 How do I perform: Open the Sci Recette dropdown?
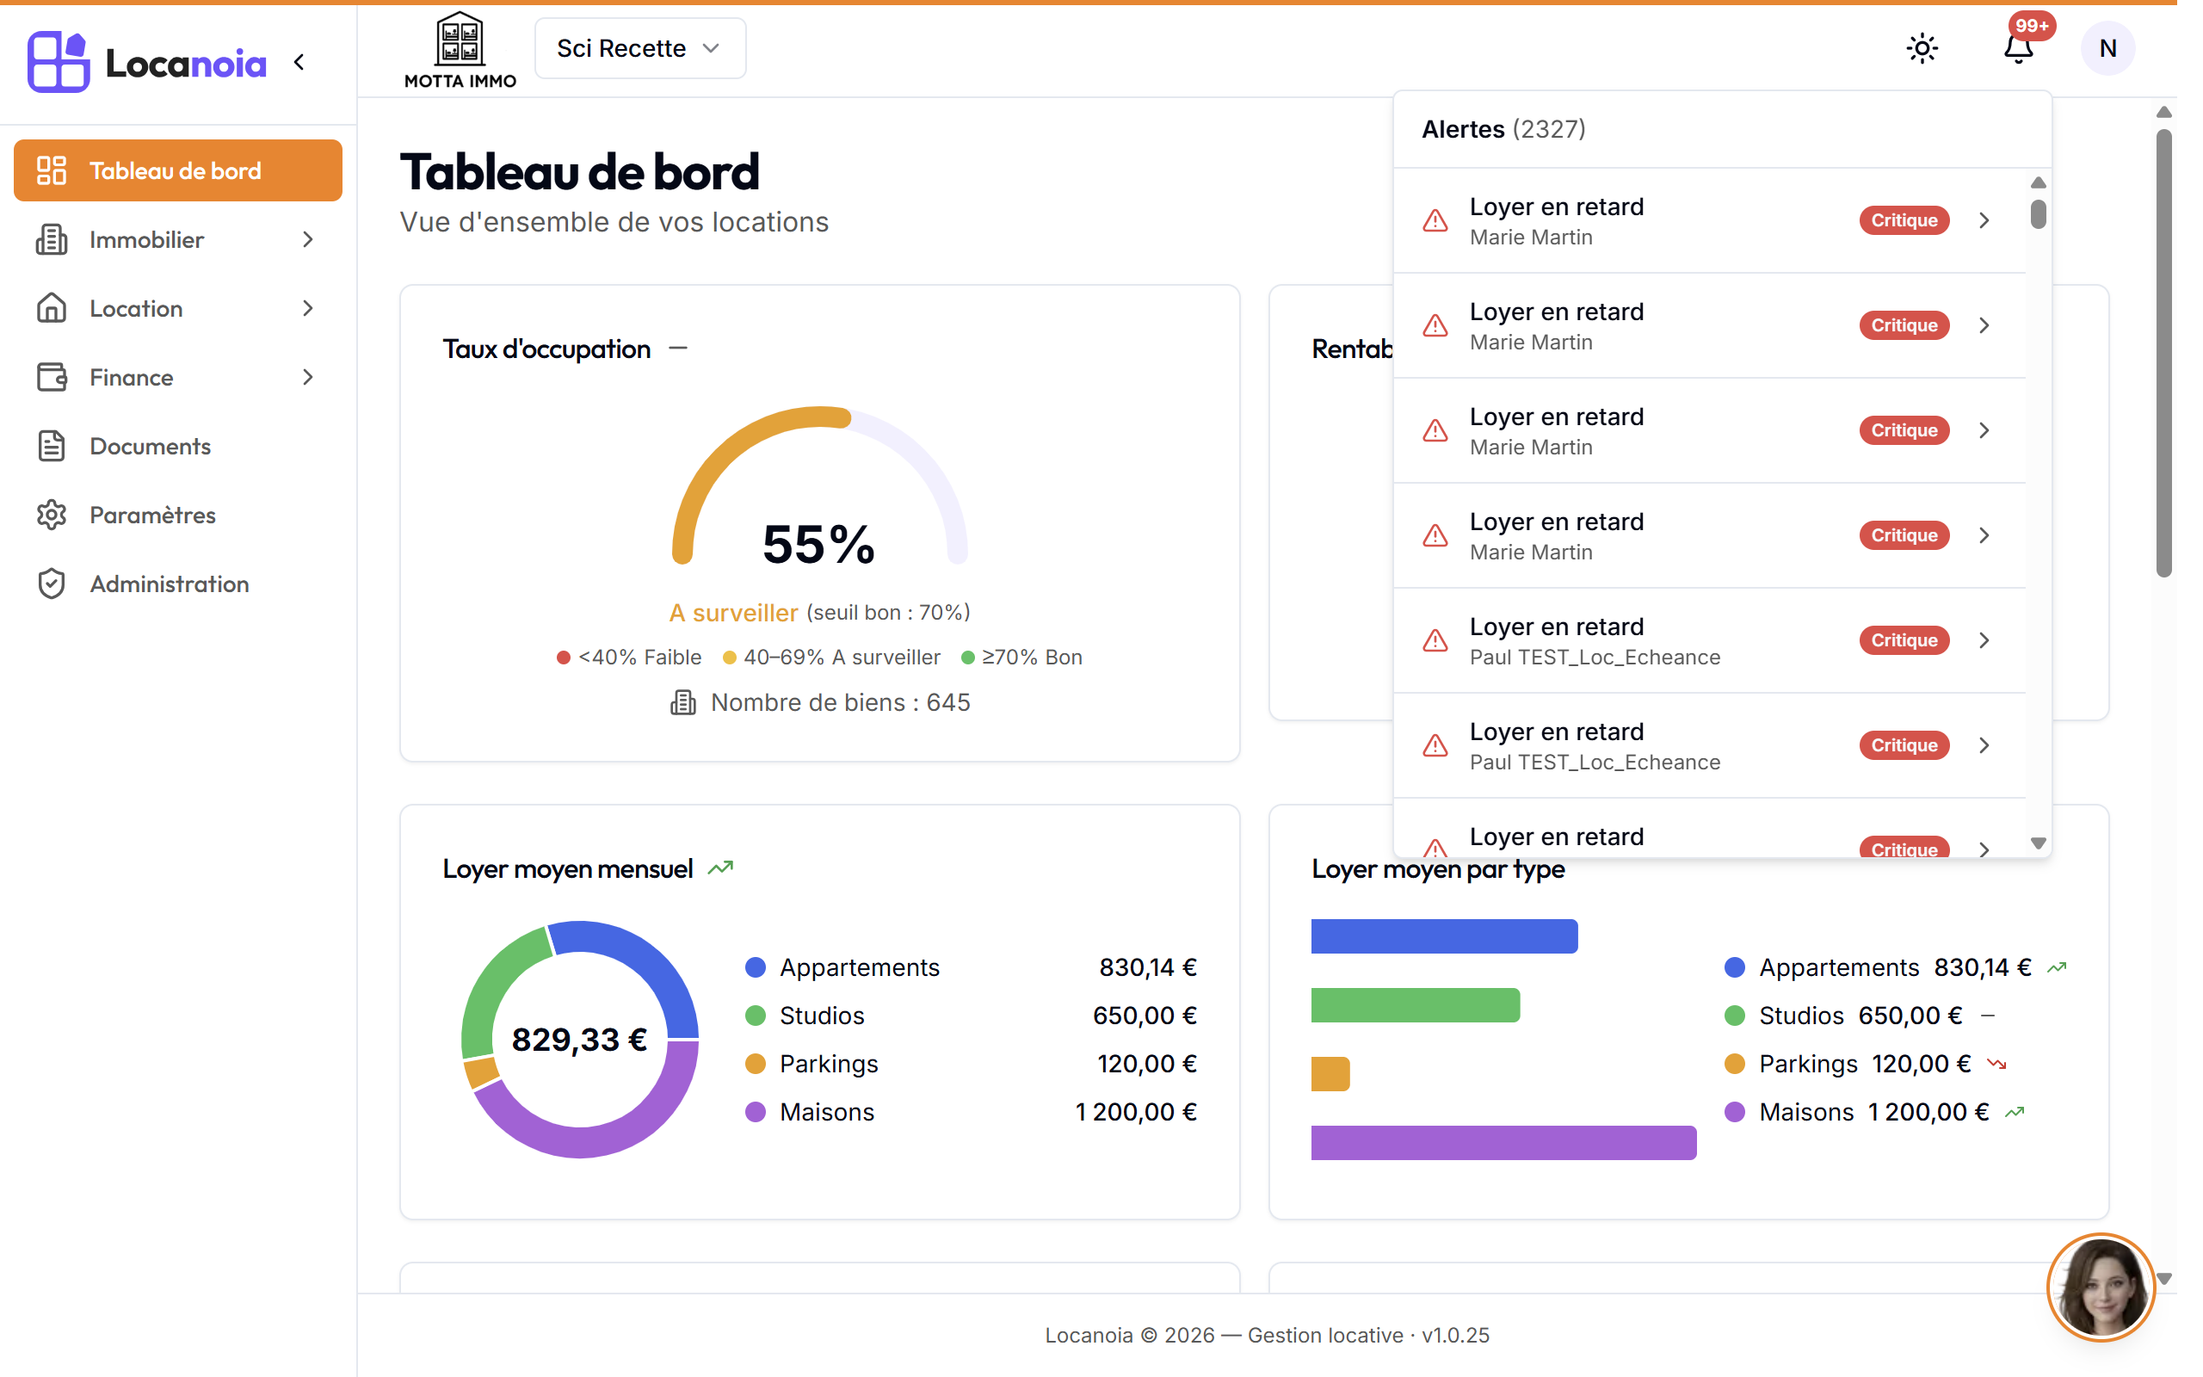click(640, 48)
